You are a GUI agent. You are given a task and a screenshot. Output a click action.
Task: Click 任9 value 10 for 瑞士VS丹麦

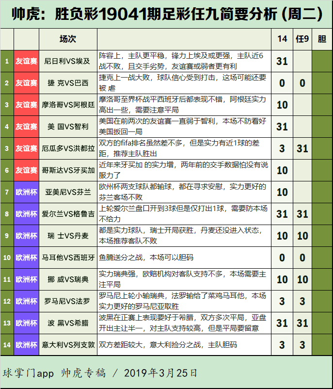point(302,236)
